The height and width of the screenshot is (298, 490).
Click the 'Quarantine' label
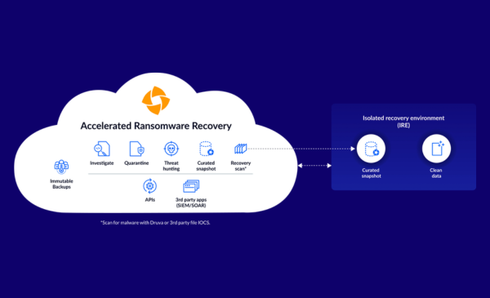(x=136, y=163)
